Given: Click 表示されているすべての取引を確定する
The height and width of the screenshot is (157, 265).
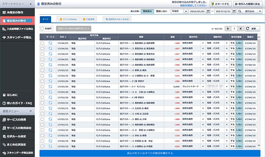Looking at the screenshot, I should (150, 153).
